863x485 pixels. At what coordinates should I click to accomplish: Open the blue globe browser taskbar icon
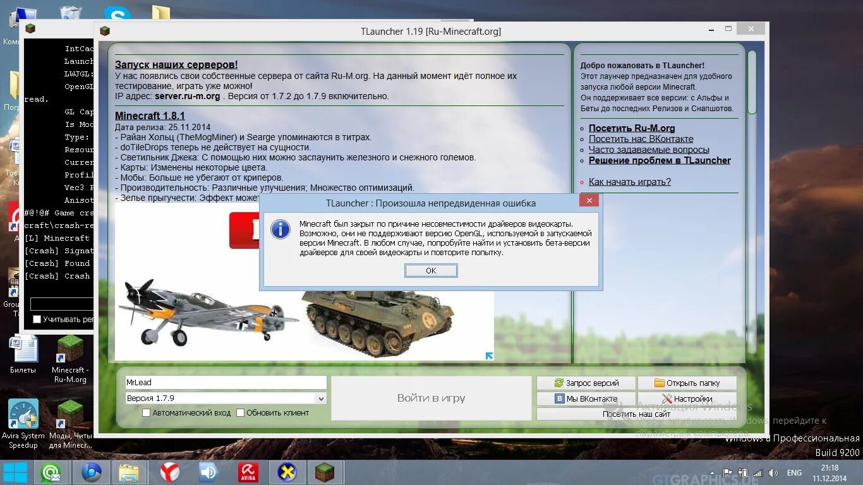91,472
